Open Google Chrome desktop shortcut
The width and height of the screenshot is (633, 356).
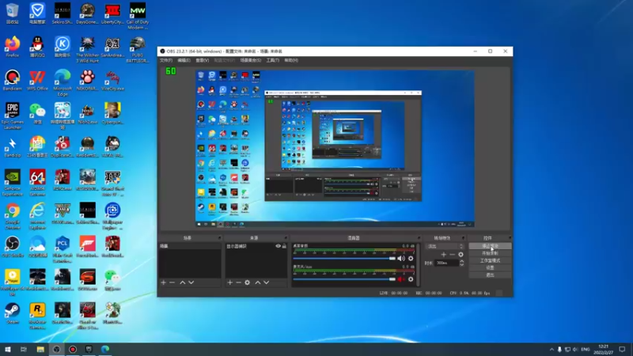pyautogui.click(x=13, y=216)
